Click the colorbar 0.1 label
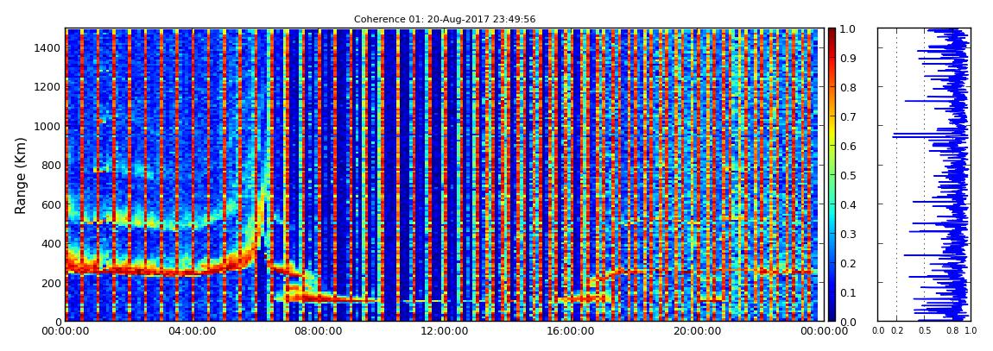This screenshot has width=993, height=351. [x=850, y=292]
